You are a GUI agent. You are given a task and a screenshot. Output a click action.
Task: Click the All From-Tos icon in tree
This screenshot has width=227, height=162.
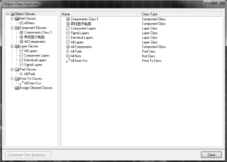pyautogui.click(x=21, y=83)
